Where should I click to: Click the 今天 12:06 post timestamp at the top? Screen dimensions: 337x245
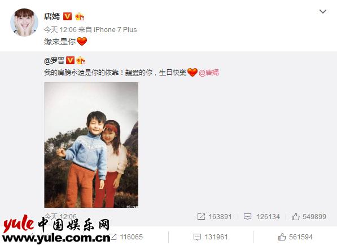[x=60, y=30]
